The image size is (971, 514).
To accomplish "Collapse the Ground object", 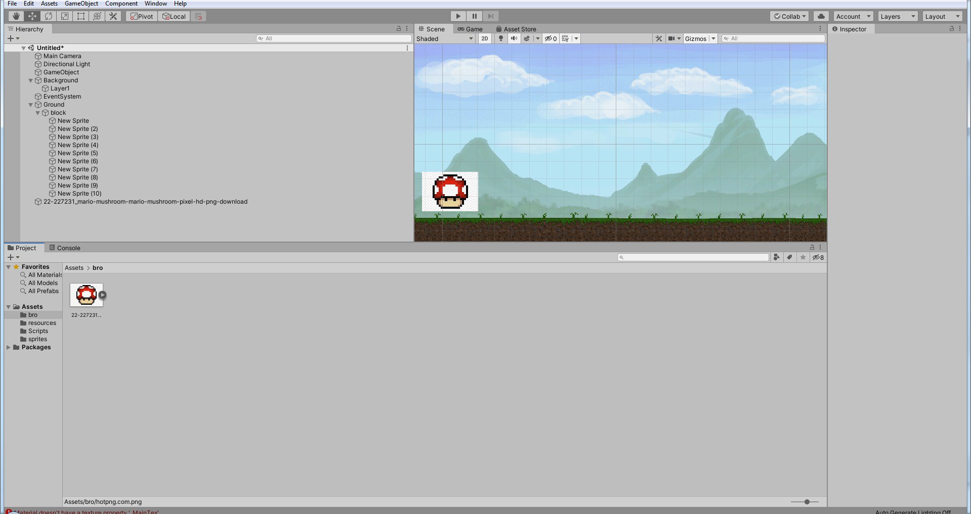I will (30, 105).
